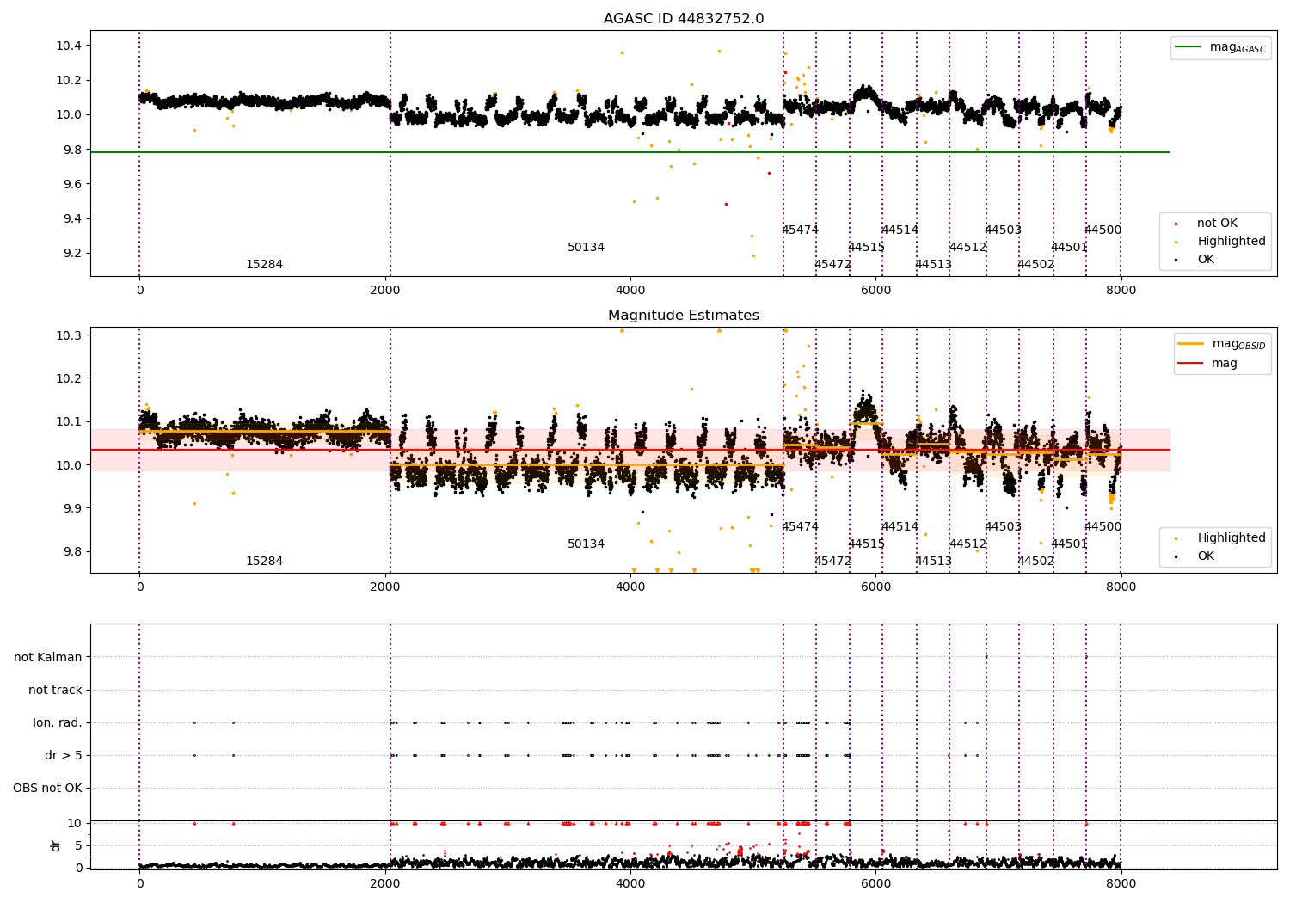The height and width of the screenshot is (903, 1290).
Task: Click the 9.4 tick on AGASC ID y-axis
Action: (x=72, y=218)
